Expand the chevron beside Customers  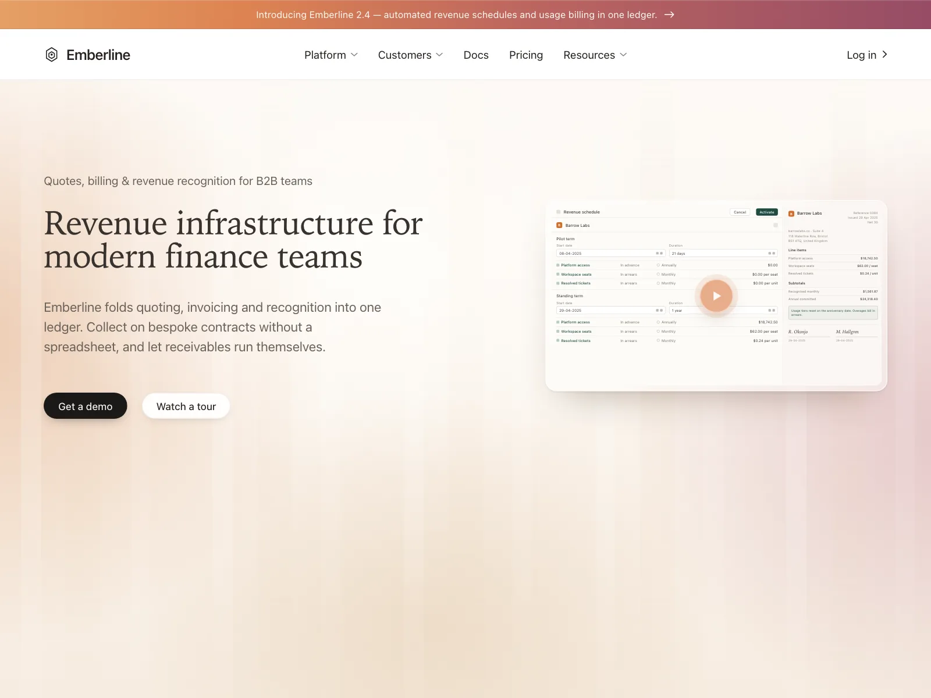click(x=439, y=55)
